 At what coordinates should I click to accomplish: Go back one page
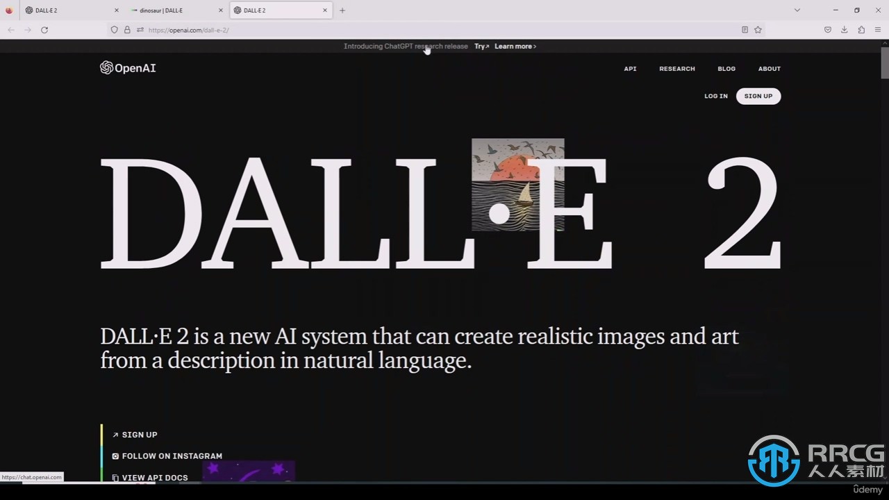point(11,30)
